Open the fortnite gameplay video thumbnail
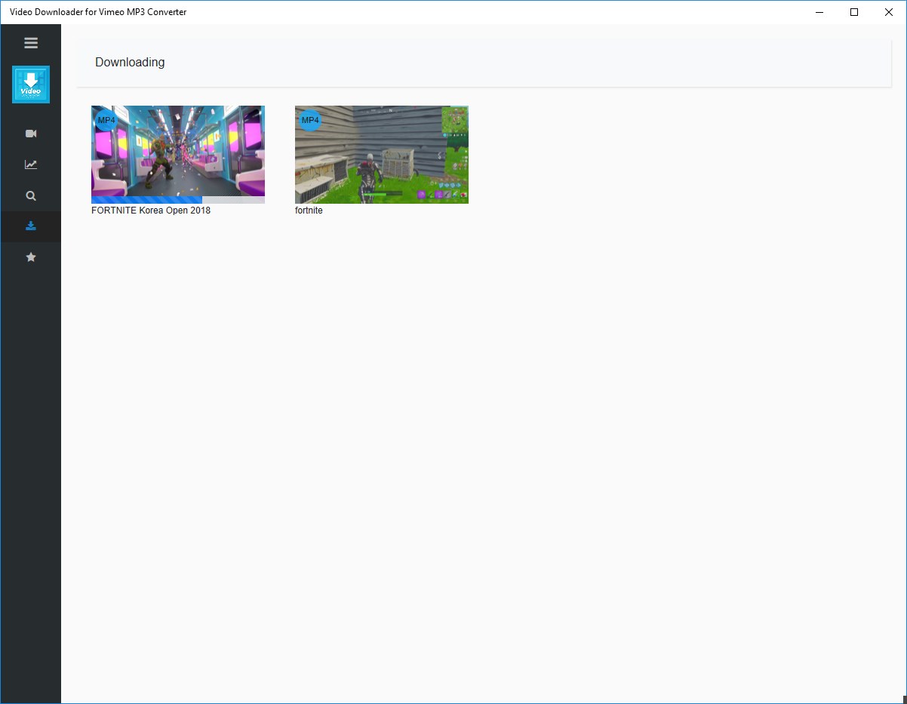The height and width of the screenshot is (704, 907). (382, 155)
